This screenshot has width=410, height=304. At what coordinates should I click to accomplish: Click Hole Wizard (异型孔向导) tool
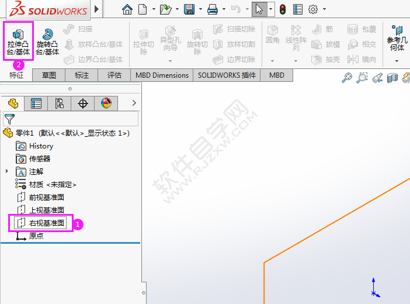(x=171, y=38)
